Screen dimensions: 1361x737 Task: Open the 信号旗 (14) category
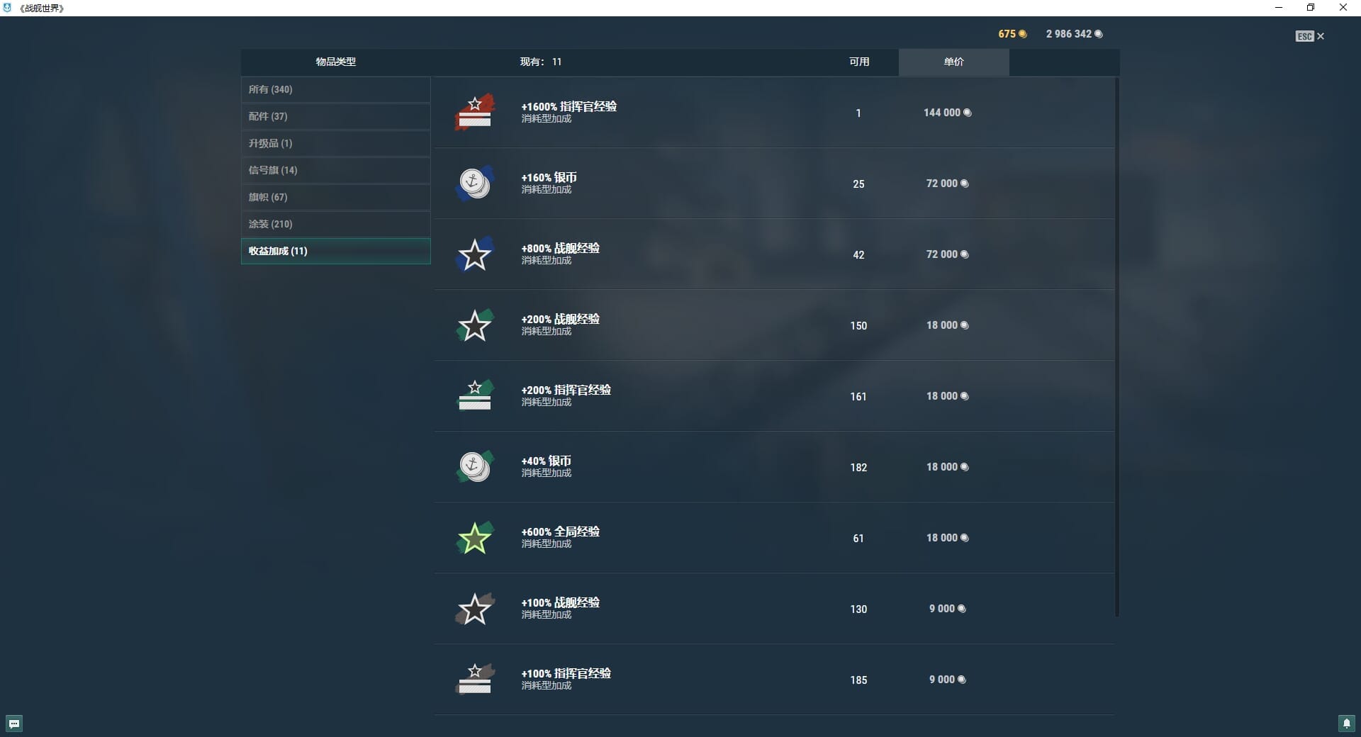point(335,170)
